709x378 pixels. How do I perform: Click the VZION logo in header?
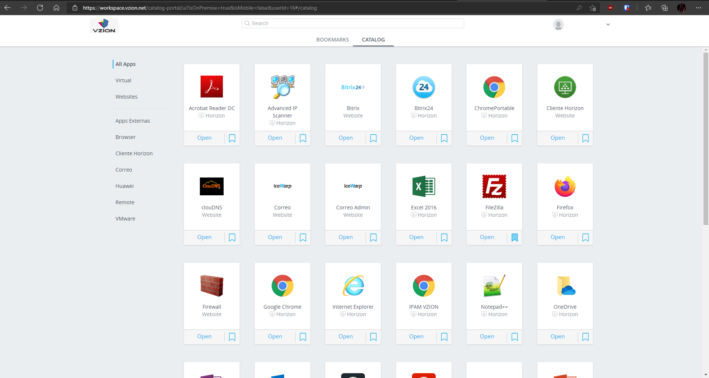(104, 26)
